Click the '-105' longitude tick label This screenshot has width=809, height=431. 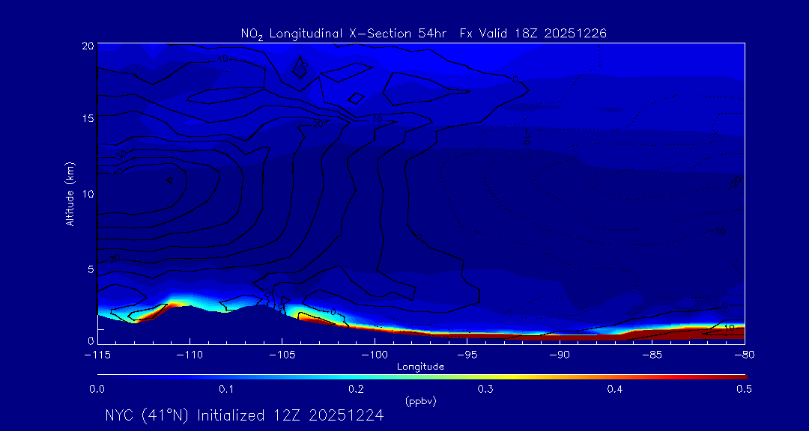point(282,355)
